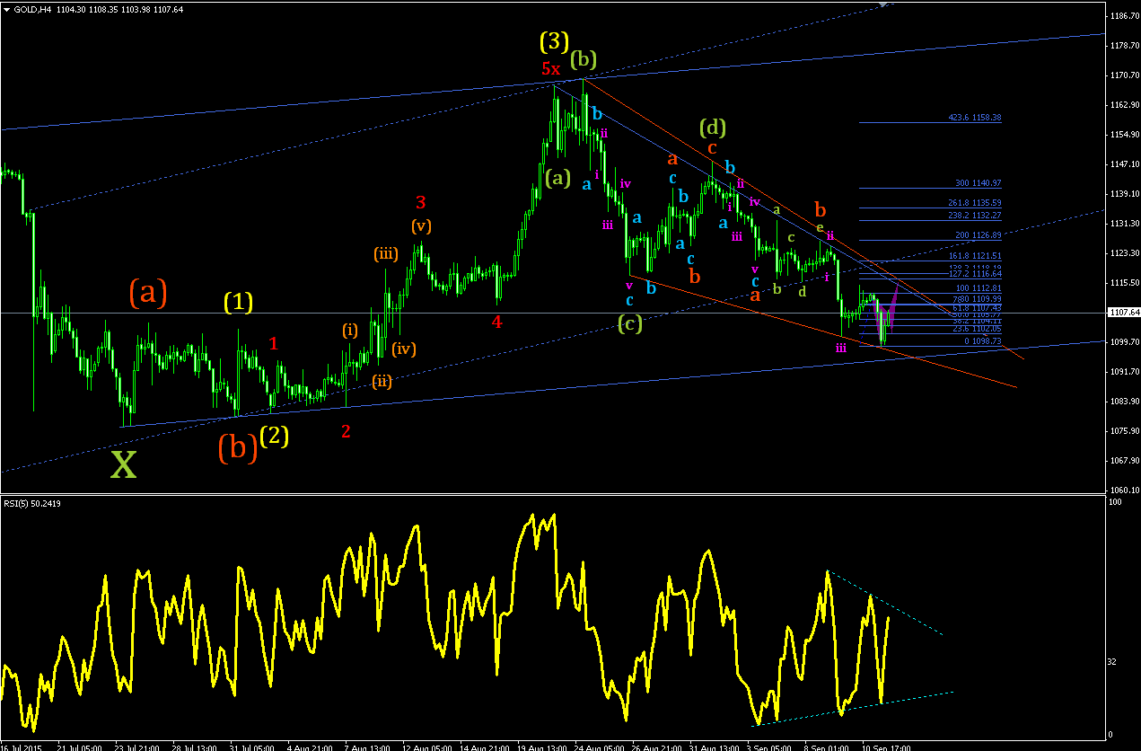The width and height of the screenshot is (1141, 751).
Task: Click the orange (iv) wave label
Action: tap(403, 349)
